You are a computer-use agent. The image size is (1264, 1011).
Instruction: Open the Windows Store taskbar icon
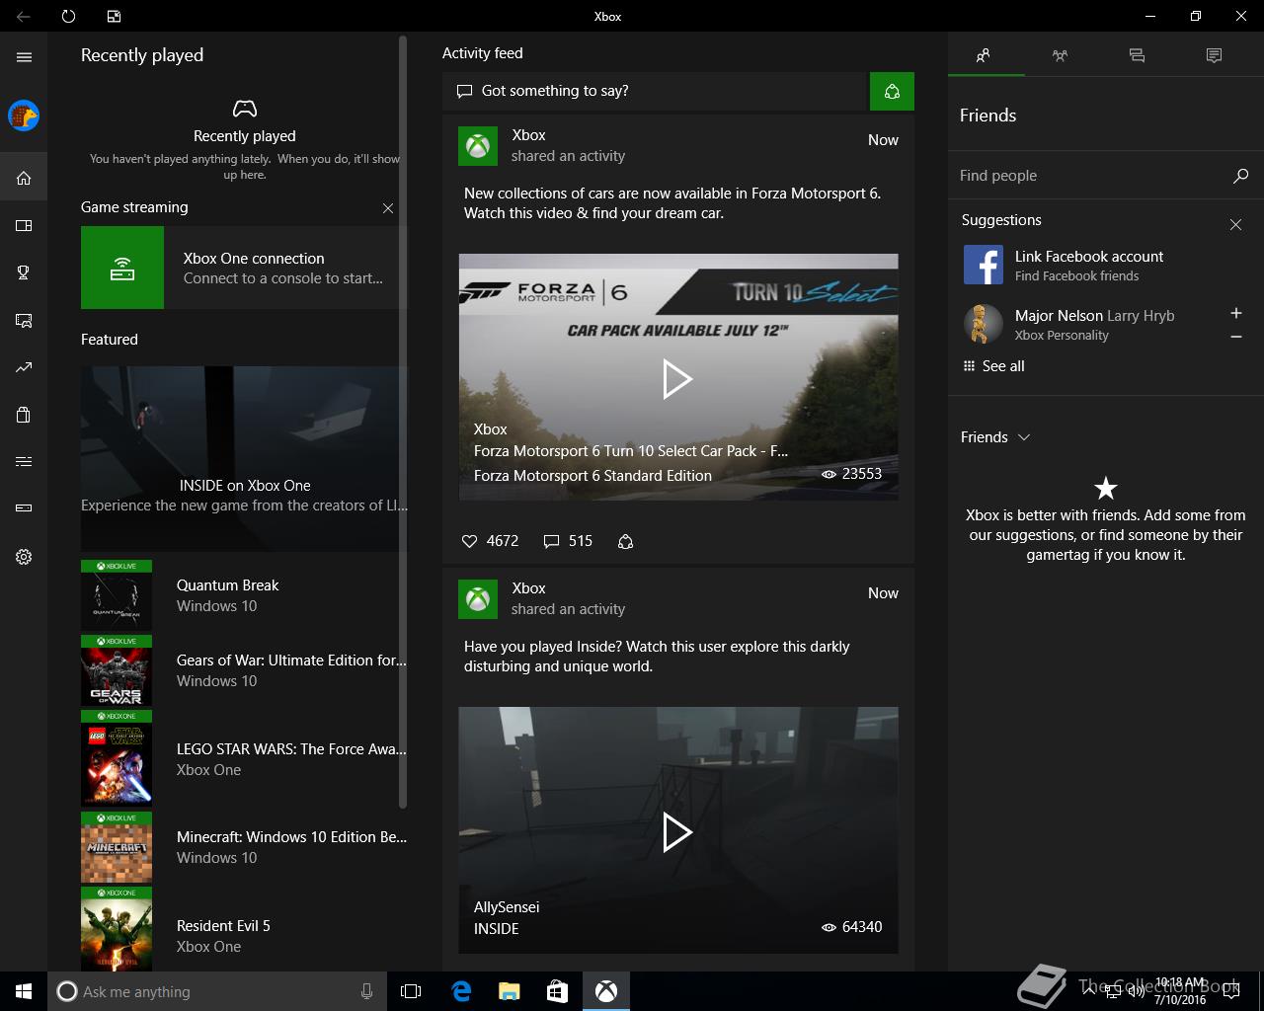click(558, 991)
